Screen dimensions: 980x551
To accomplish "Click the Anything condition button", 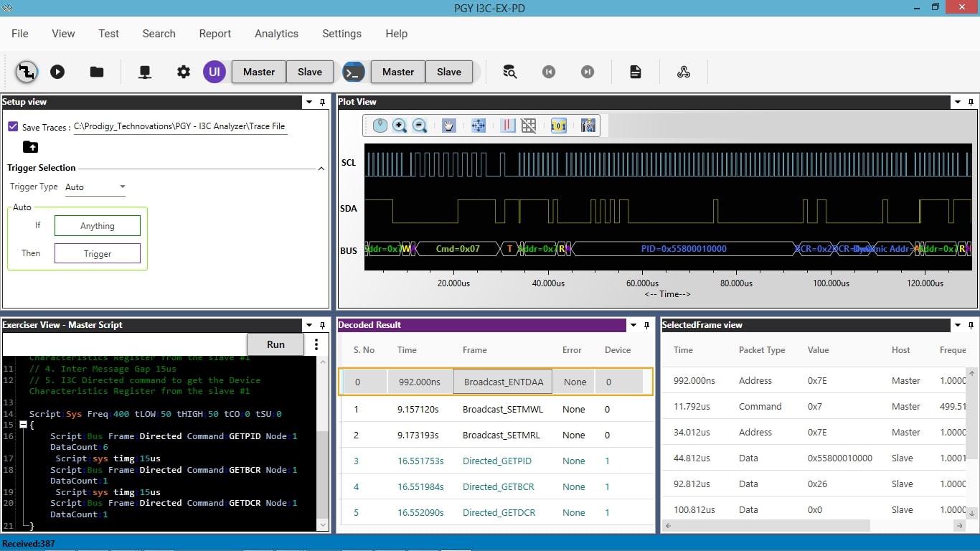I will (98, 226).
